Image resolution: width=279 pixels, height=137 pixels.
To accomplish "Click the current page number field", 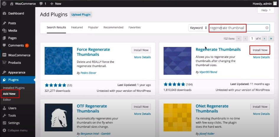I will (x=252, y=38).
